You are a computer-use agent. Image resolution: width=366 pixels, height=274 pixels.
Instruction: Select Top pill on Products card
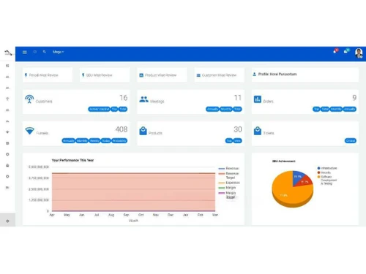click(x=229, y=141)
